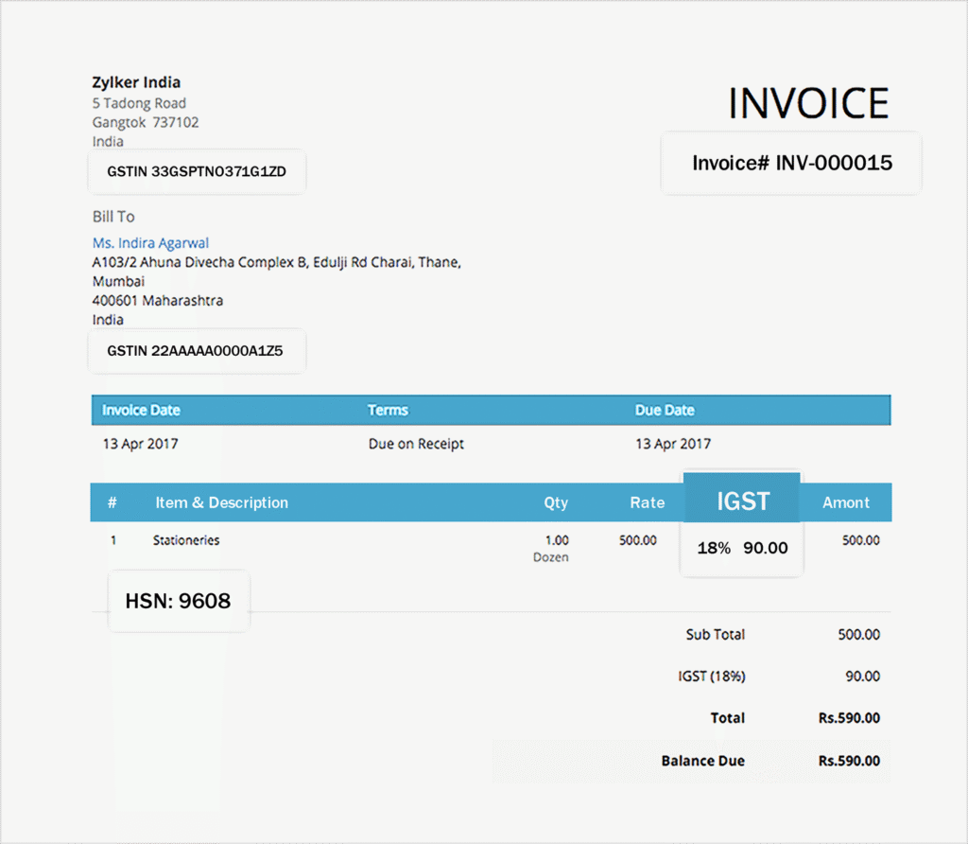Click the Stationeries line item
This screenshot has width=968, height=844.
(186, 540)
